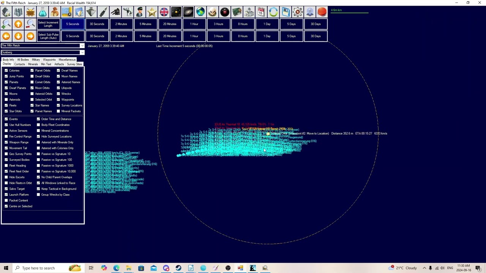Viewport: 486px width, 273px height.
Task: Pan map right with the orange right arrow
Action: pyautogui.click(x=30, y=36)
